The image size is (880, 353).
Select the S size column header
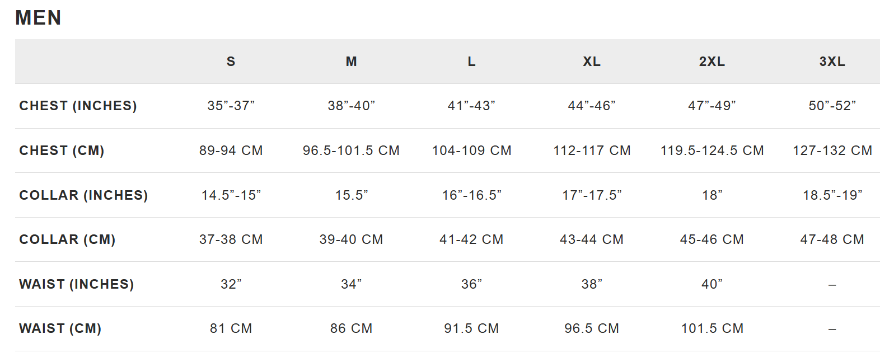[x=231, y=62]
